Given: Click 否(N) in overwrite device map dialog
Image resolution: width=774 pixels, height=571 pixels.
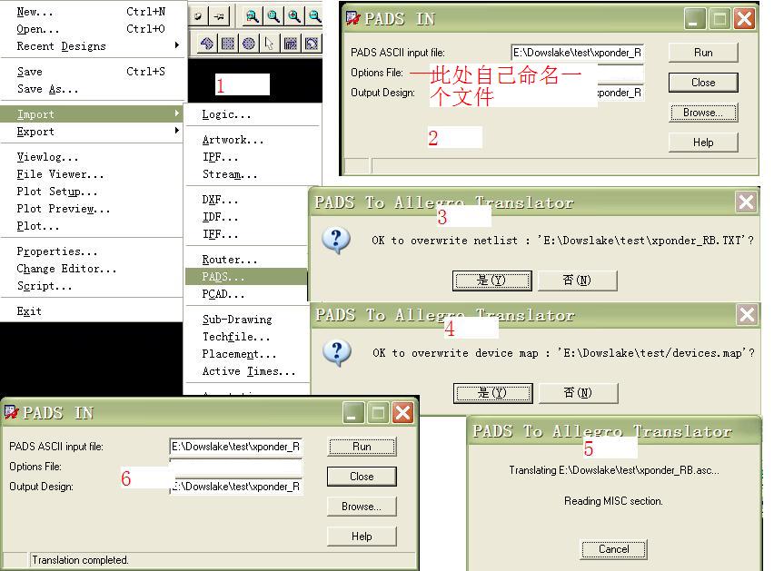Looking at the screenshot, I should [x=578, y=393].
